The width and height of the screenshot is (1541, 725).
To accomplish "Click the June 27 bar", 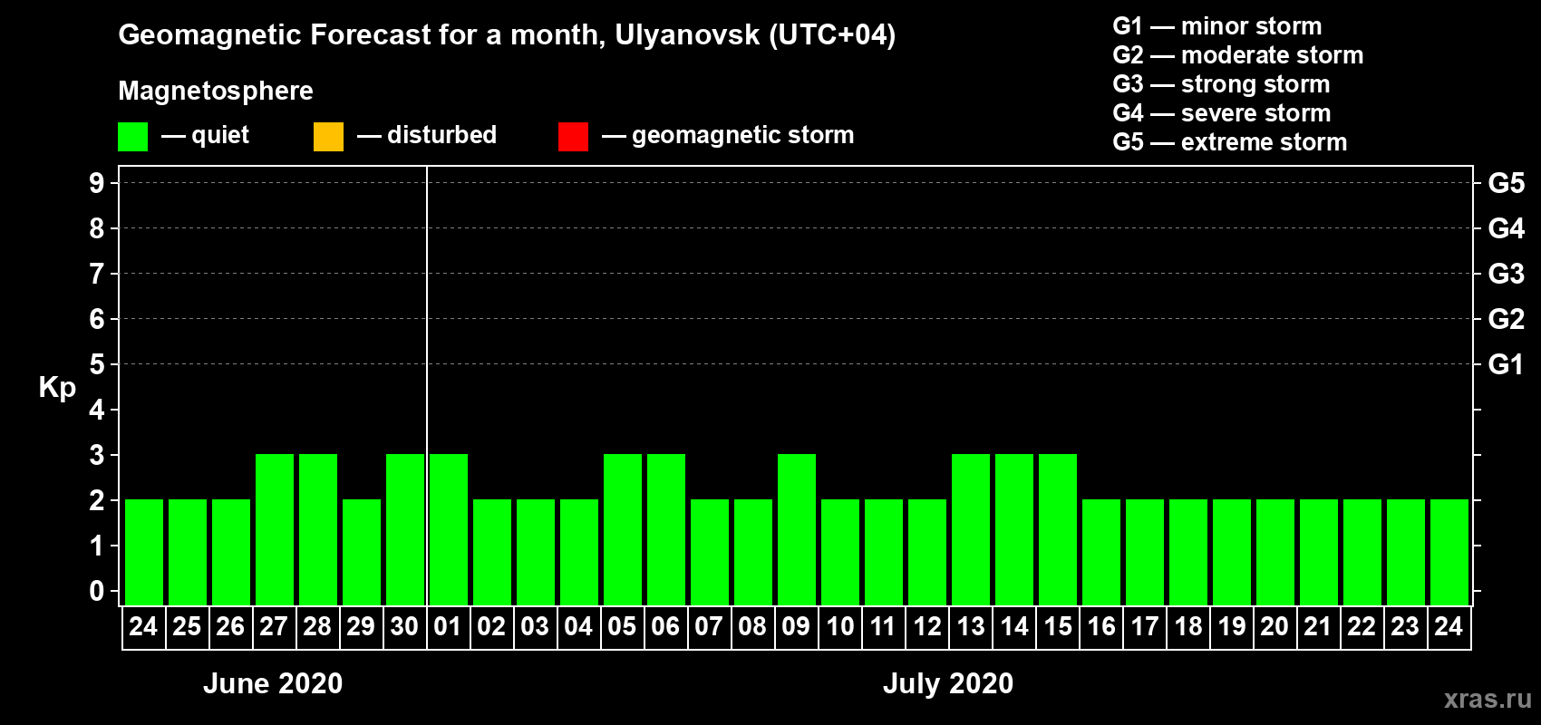I will [275, 529].
